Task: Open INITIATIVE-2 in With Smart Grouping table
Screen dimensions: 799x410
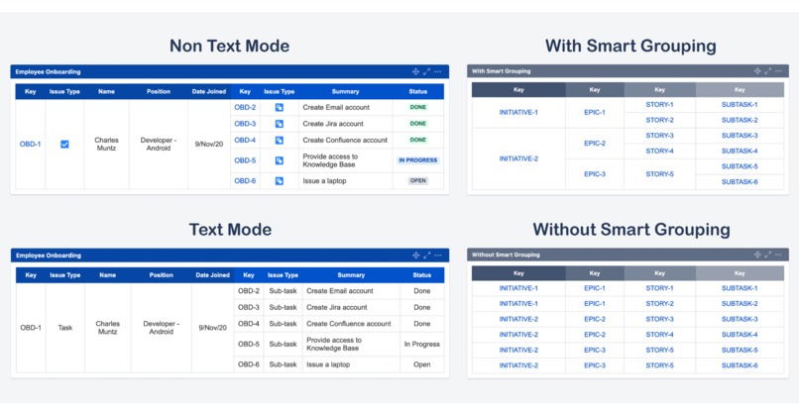Action: coord(518,158)
